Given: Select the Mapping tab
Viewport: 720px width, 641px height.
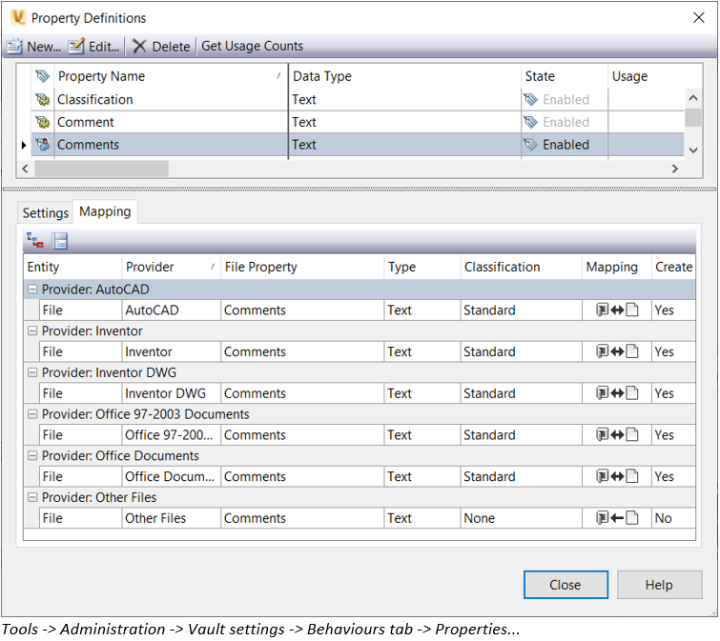Looking at the screenshot, I should (x=105, y=211).
